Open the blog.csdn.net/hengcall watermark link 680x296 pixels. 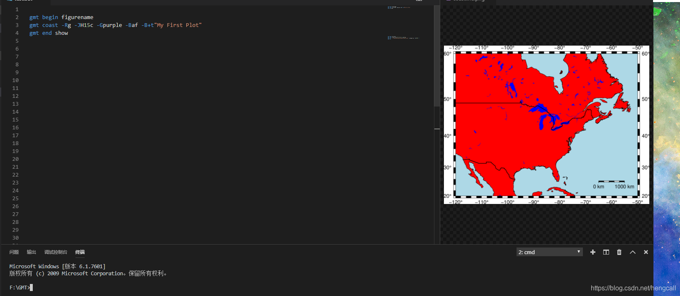(633, 288)
